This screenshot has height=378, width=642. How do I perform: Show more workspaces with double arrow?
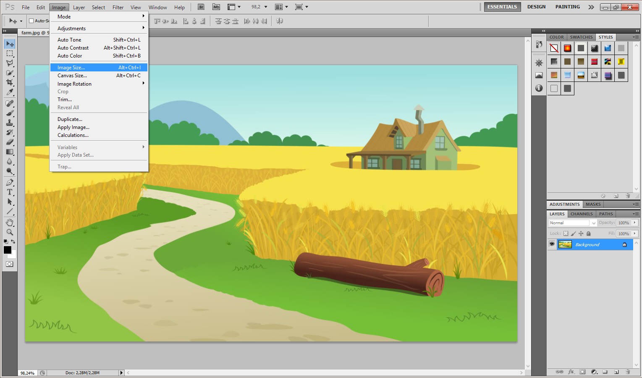(591, 7)
